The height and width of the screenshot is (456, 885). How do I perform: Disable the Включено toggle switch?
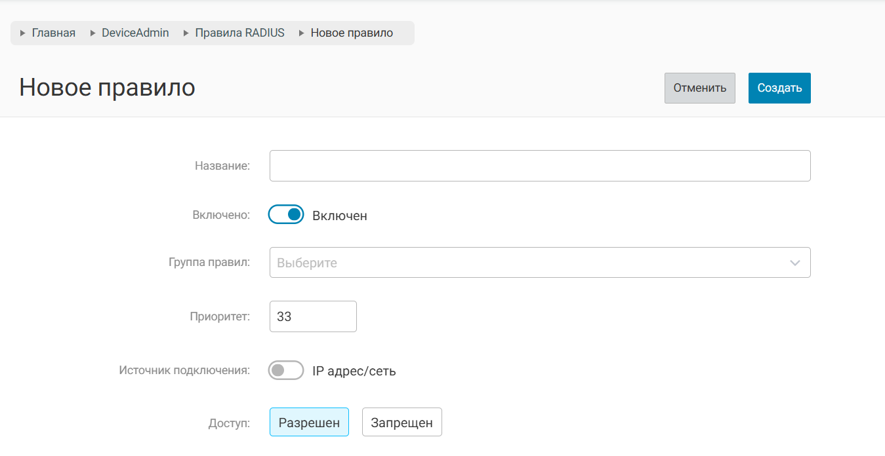coord(286,214)
